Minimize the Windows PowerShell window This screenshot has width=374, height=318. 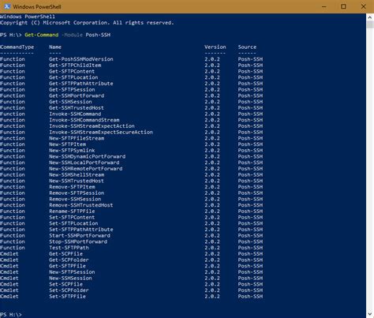(324, 6)
